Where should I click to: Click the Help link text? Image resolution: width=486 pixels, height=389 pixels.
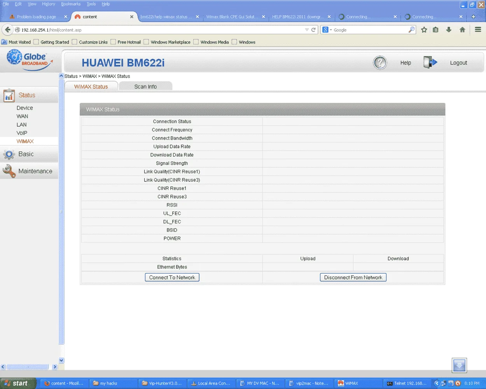pyautogui.click(x=406, y=63)
